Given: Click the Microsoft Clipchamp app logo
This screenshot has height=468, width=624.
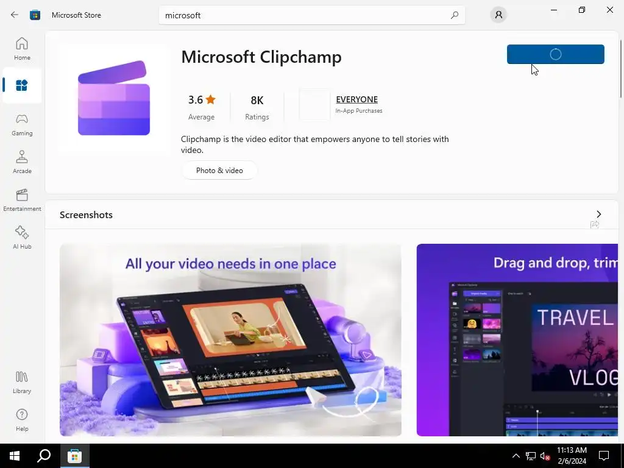Looking at the screenshot, I should click(x=114, y=98).
